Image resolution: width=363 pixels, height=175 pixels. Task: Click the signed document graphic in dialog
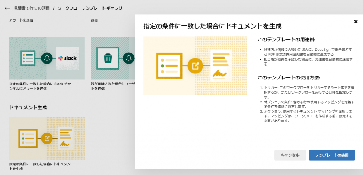[x=221, y=66]
